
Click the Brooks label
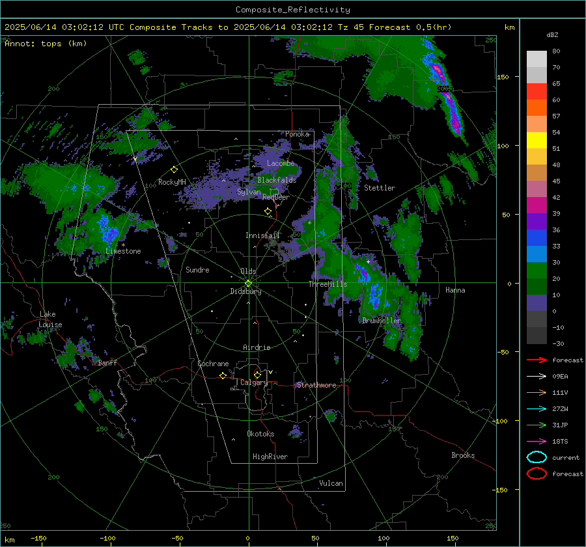pyautogui.click(x=463, y=455)
